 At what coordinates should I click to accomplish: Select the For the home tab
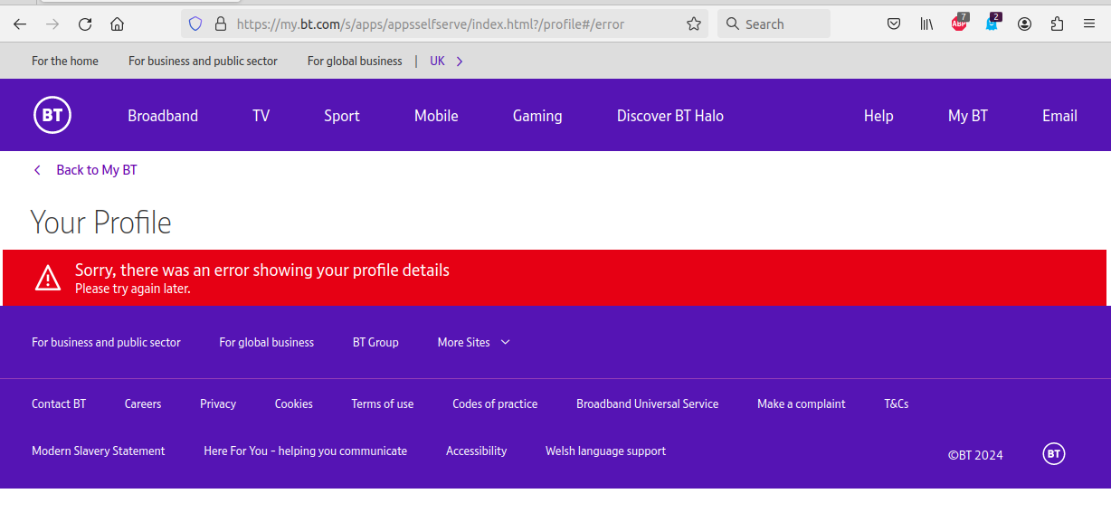(x=65, y=61)
